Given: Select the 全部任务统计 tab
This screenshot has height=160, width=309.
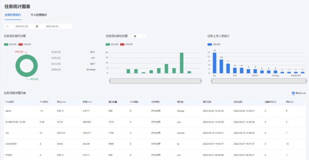Looking at the screenshot, I should tap(13, 15).
